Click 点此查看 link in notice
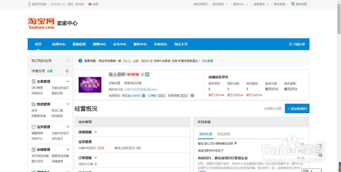Image resolution: width=341 pixels, height=172 pixels. [x=207, y=61]
